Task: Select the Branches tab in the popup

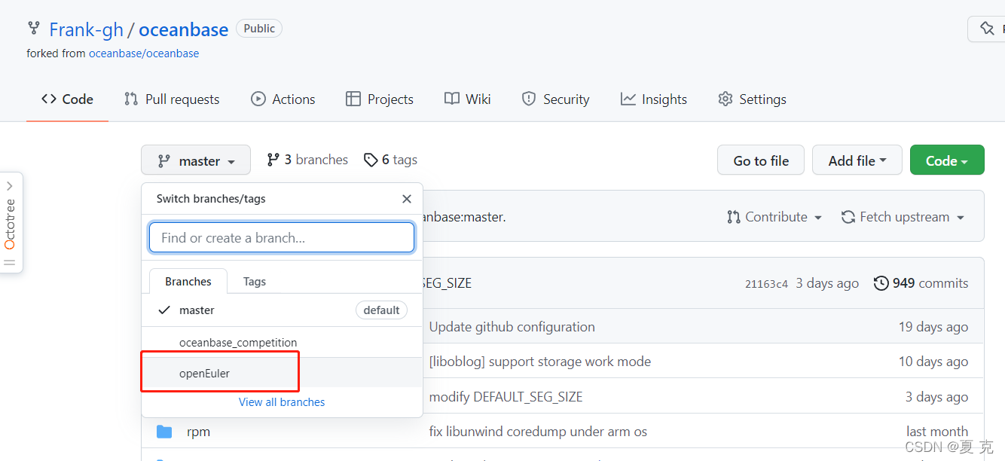Action: click(188, 281)
